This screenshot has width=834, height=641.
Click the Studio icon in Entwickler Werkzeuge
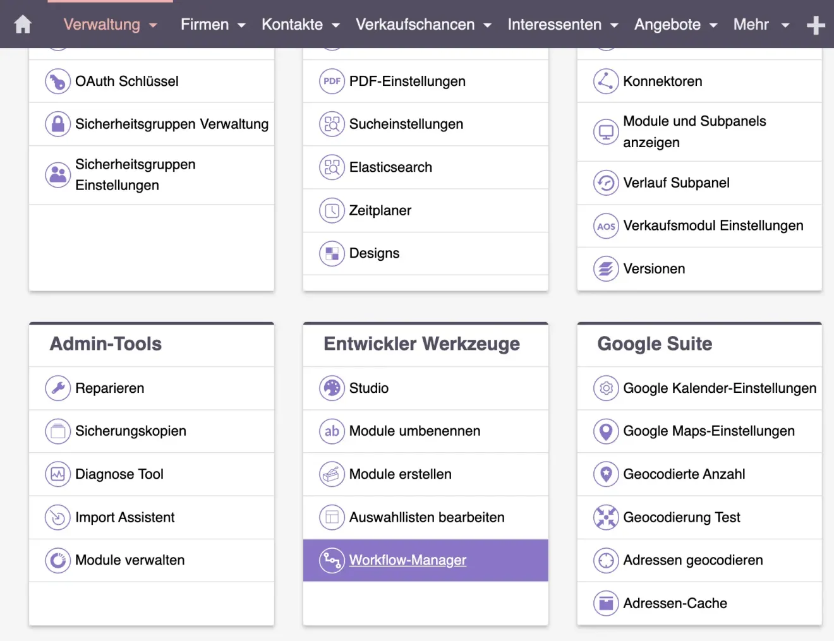tap(332, 388)
